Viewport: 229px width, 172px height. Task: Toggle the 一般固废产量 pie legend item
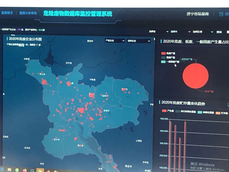point(170,62)
